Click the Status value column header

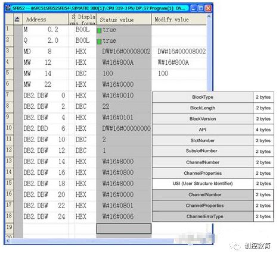[123, 20]
